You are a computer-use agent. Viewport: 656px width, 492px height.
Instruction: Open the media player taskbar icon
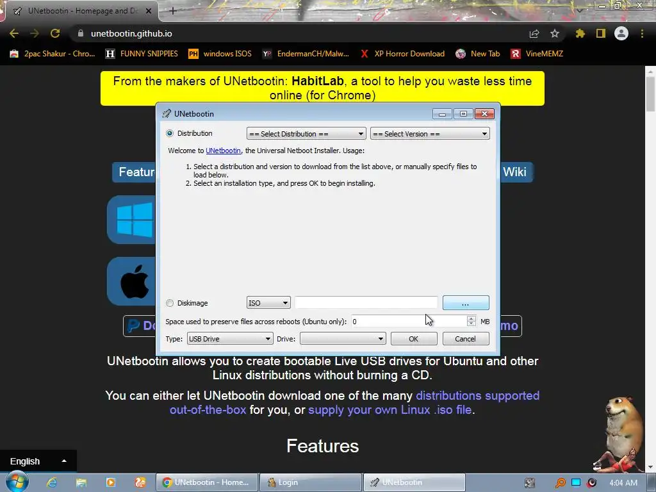coord(110,482)
